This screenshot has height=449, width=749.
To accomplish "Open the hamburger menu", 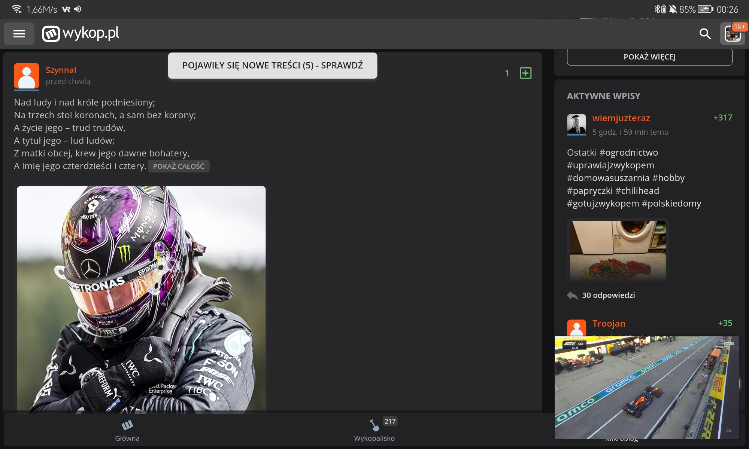I will (x=19, y=34).
